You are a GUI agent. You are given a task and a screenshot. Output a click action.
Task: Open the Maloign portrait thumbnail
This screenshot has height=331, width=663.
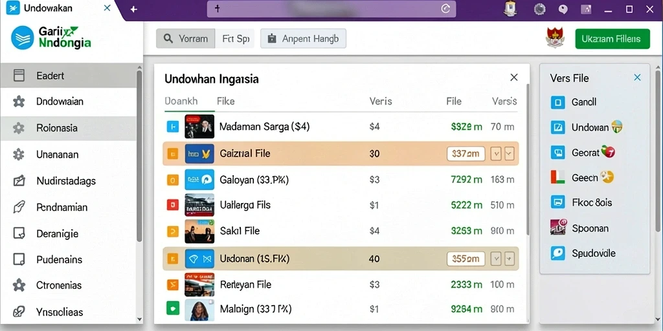point(199,310)
